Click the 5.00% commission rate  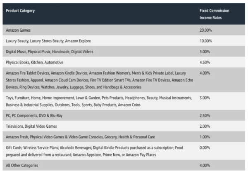pyautogui.click(x=205, y=51)
